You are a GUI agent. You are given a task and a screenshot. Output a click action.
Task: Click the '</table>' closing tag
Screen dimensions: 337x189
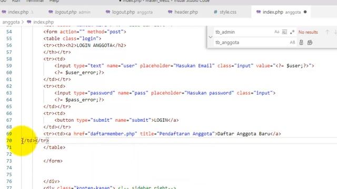54,148
